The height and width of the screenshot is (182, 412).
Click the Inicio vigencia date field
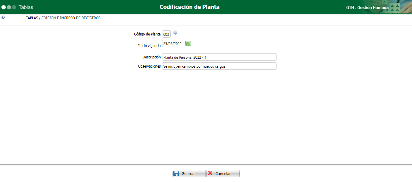click(x=174, y=43)
